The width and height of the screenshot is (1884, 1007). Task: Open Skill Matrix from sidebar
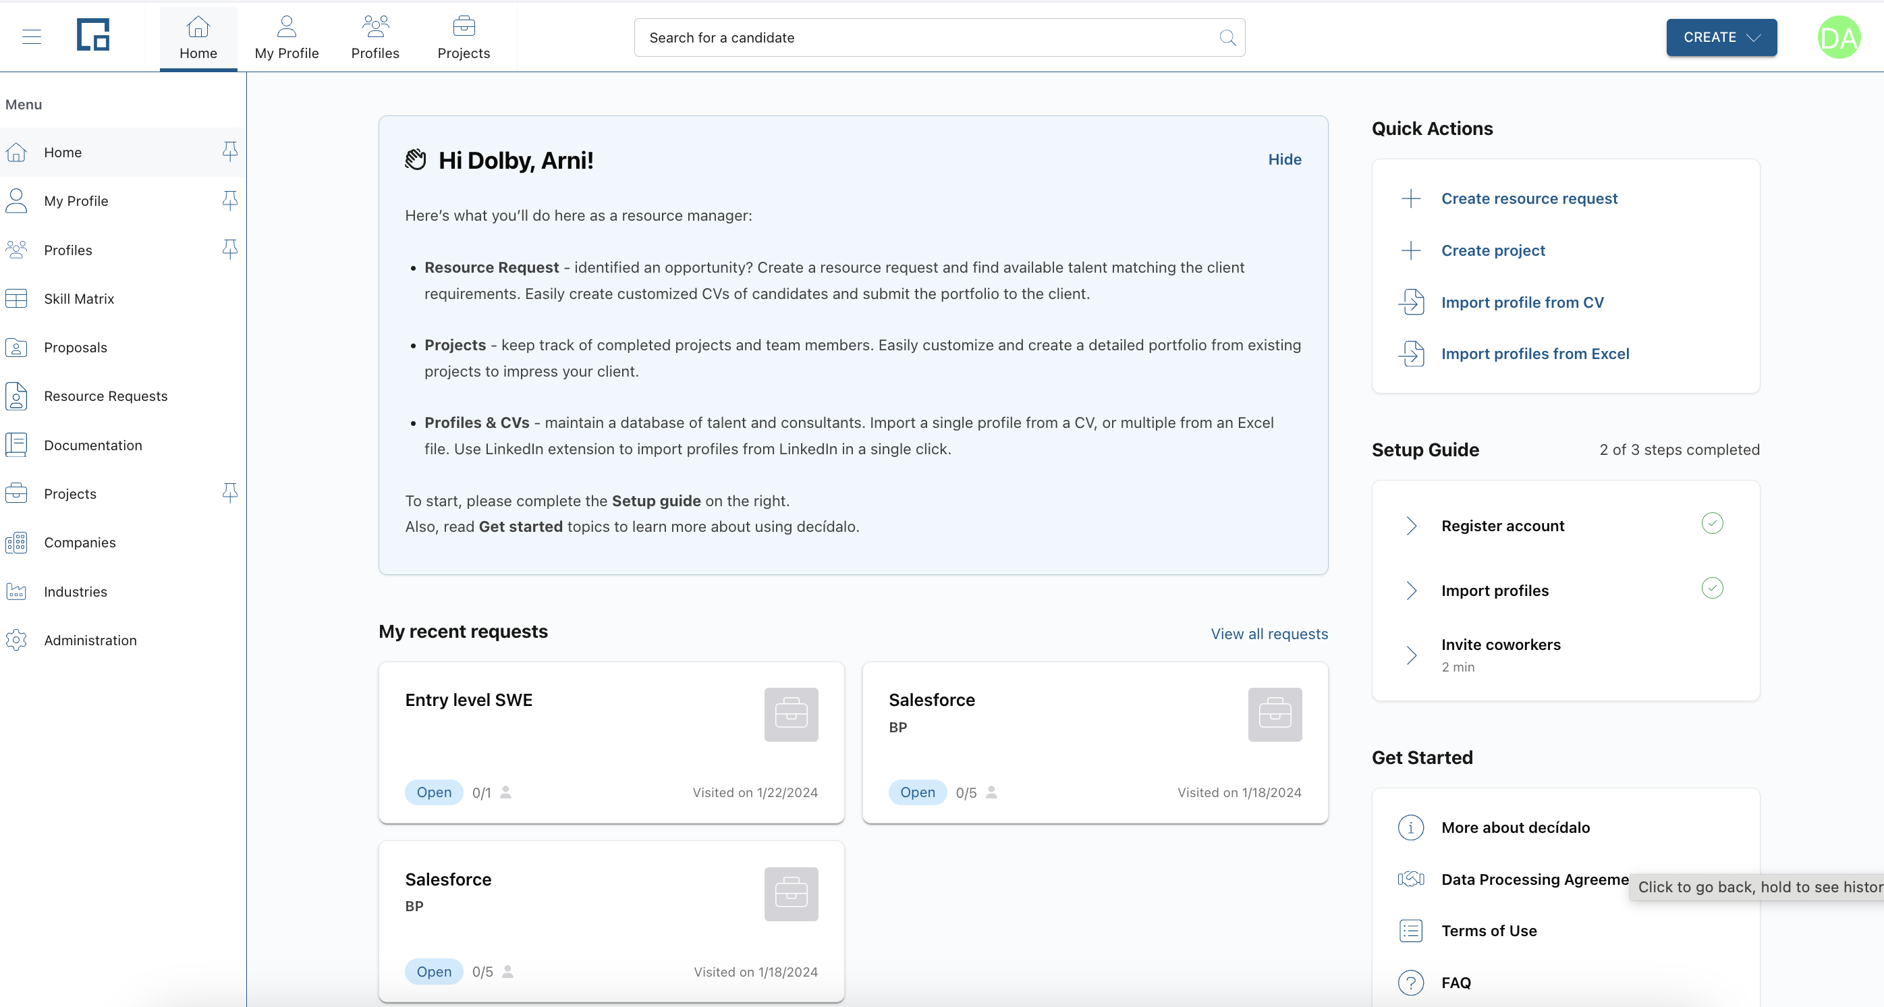pyautogui.click(x=79, y=298)
